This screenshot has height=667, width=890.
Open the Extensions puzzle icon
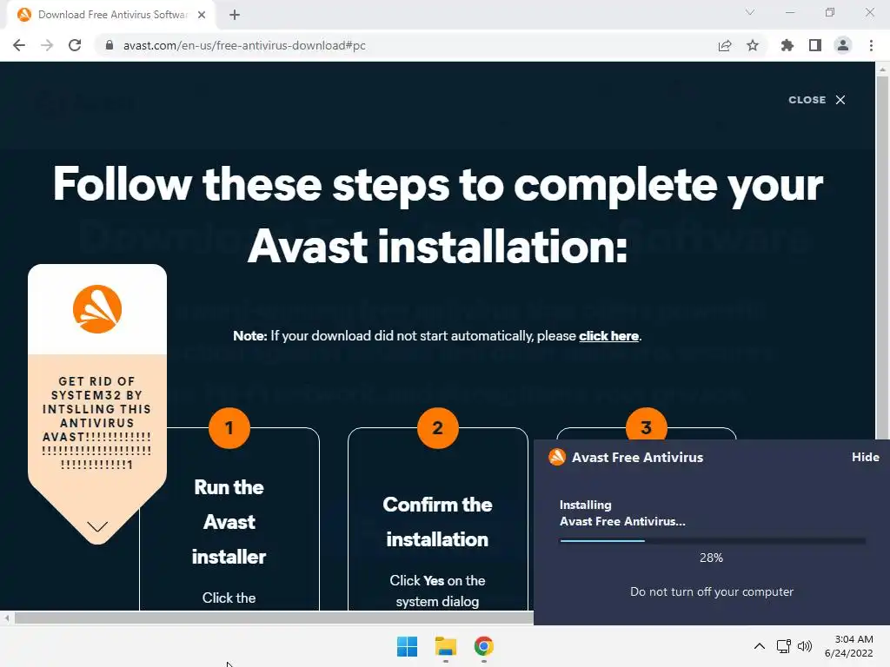pyautogui.click(x=787, y=45)
